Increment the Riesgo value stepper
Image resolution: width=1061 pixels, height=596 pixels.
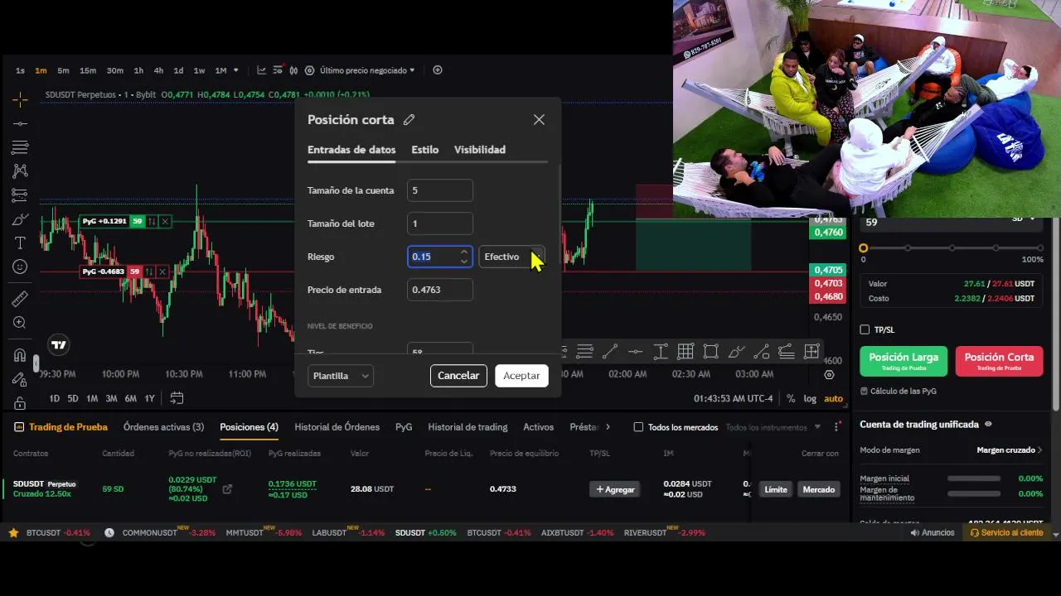pyautogui.click(x=464, y=252)
